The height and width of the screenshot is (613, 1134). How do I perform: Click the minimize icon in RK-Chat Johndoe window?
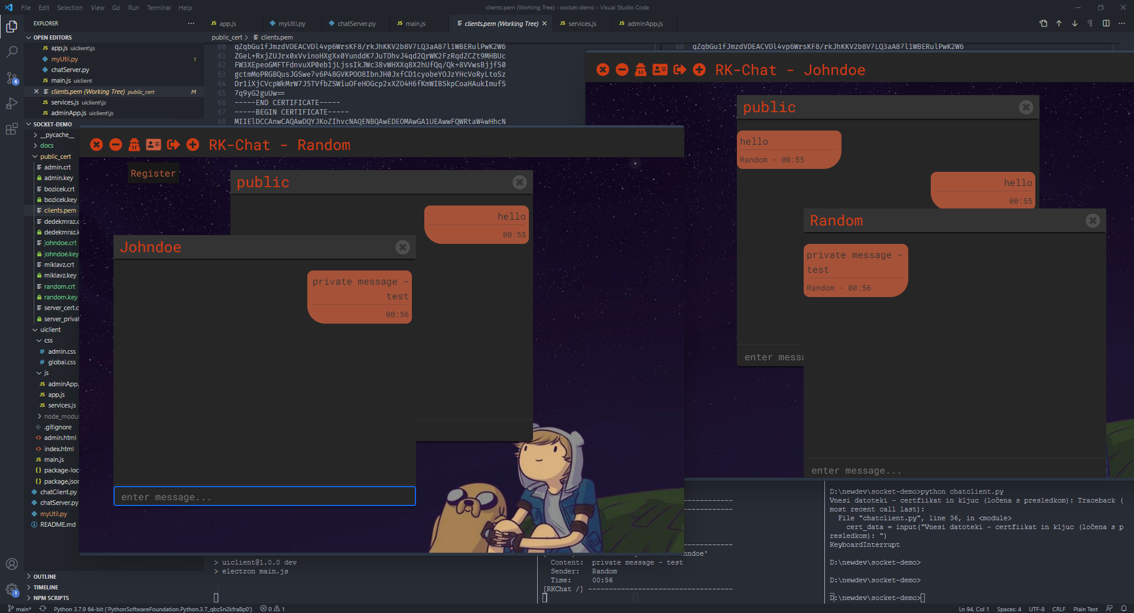[x=622, y=70]
